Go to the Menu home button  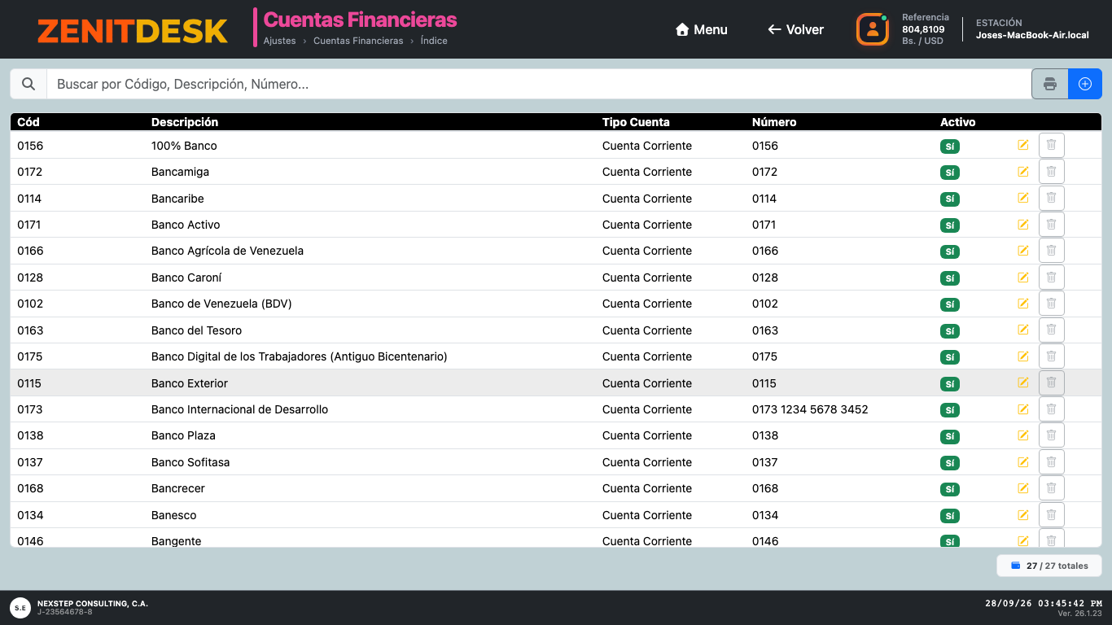click(702, 29)
